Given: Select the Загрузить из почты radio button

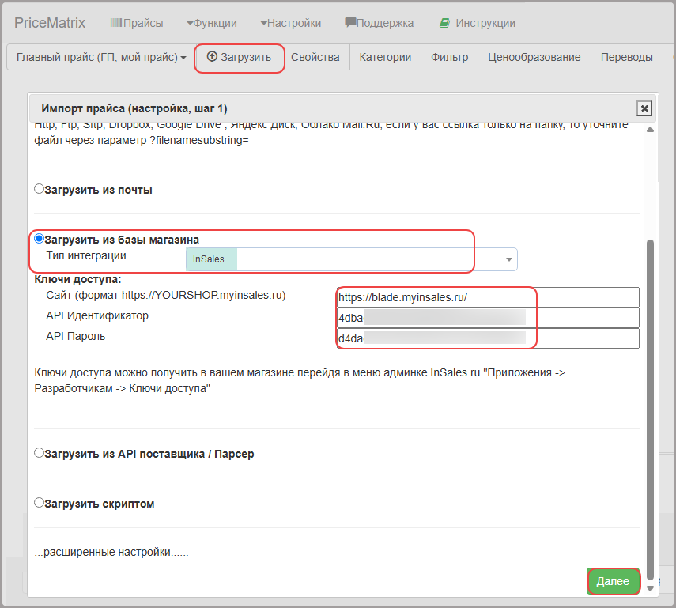Looking at the screenshot, I should point(40,189).
